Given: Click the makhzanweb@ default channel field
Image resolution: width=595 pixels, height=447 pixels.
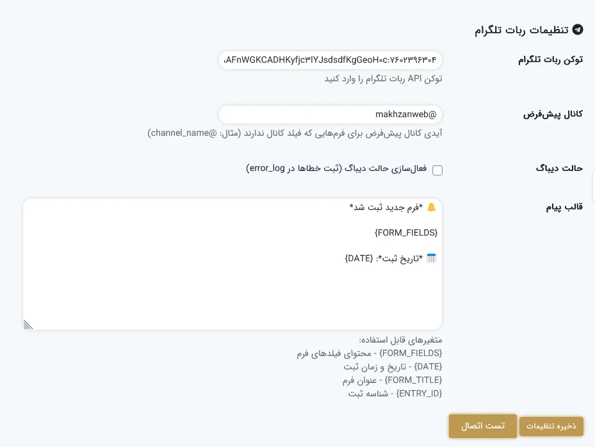Looking at the screenshot, I should pyautogui.click(x=330, y=115).
